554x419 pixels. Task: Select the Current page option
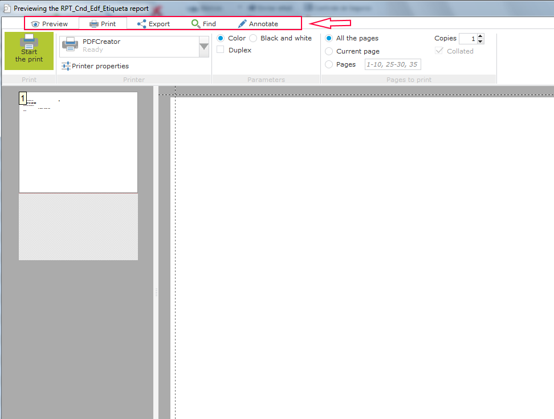pyautogui.click(x=329, y=51)
